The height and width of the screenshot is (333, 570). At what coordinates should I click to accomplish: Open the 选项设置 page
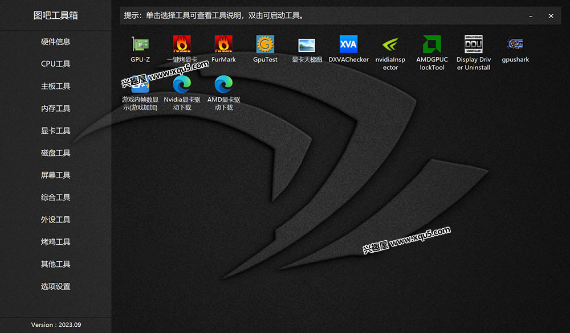pos(56,286)
